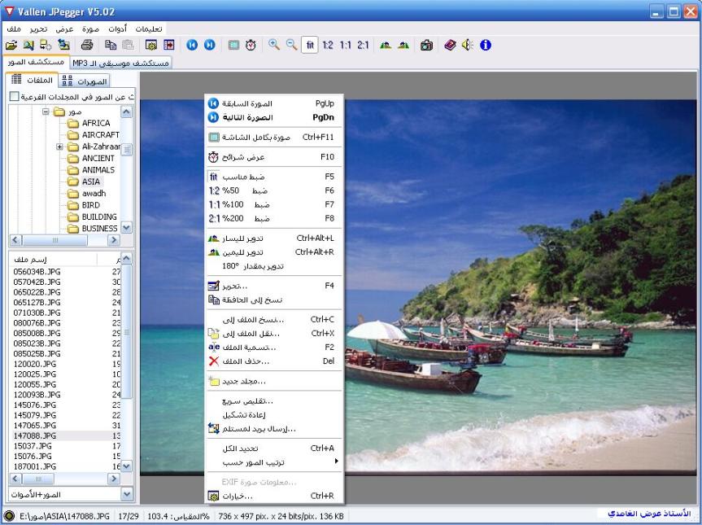Screen dimensions: 702x525
Task: Toggle the search subfolders checkbox
Action: pyautogui.click(x=15, y=96)
